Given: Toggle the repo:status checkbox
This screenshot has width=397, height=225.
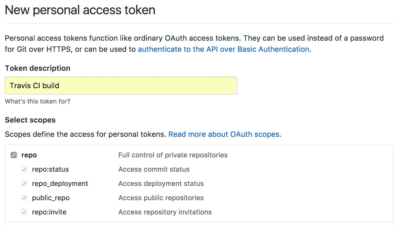Looking at the screenshot, I should click(x=24, y=169).
